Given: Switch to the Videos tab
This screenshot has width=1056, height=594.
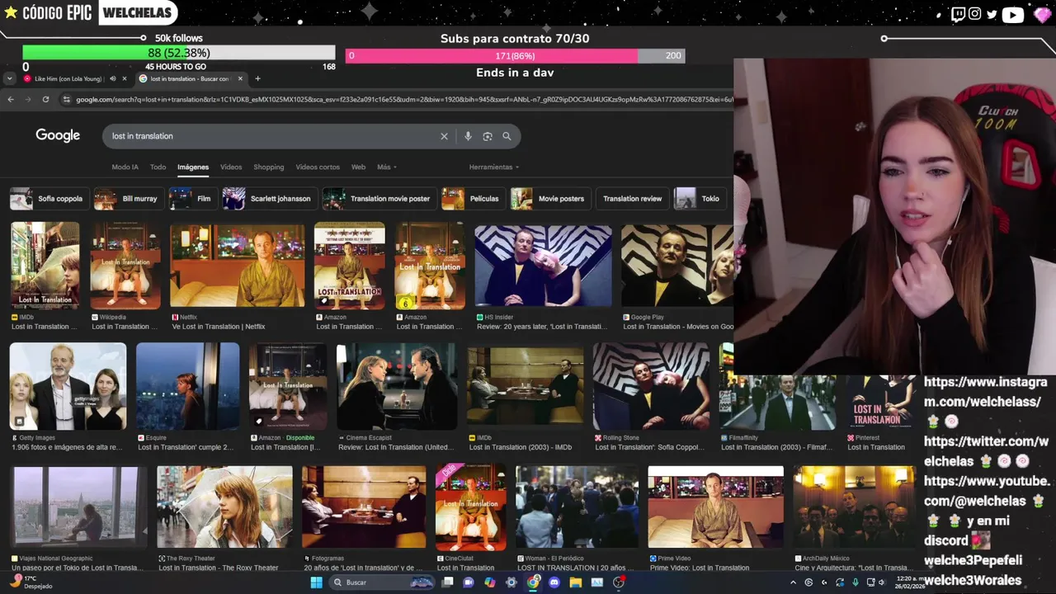Looking at the screenshot, I should click(231, 167).
